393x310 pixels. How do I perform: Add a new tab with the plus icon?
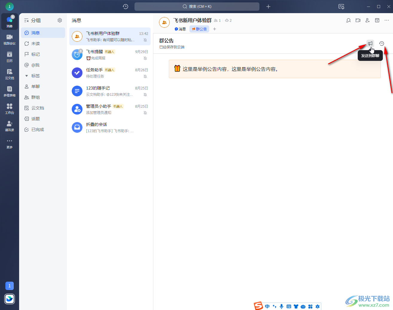coord(215,29)
